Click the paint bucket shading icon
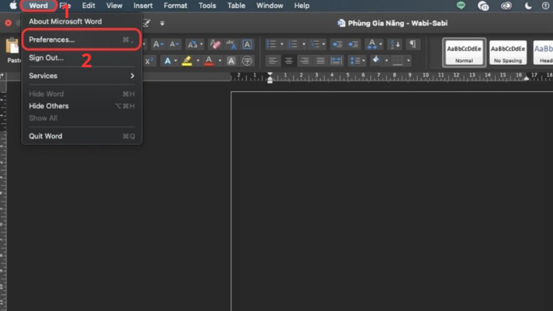 [x=376, y=61]
